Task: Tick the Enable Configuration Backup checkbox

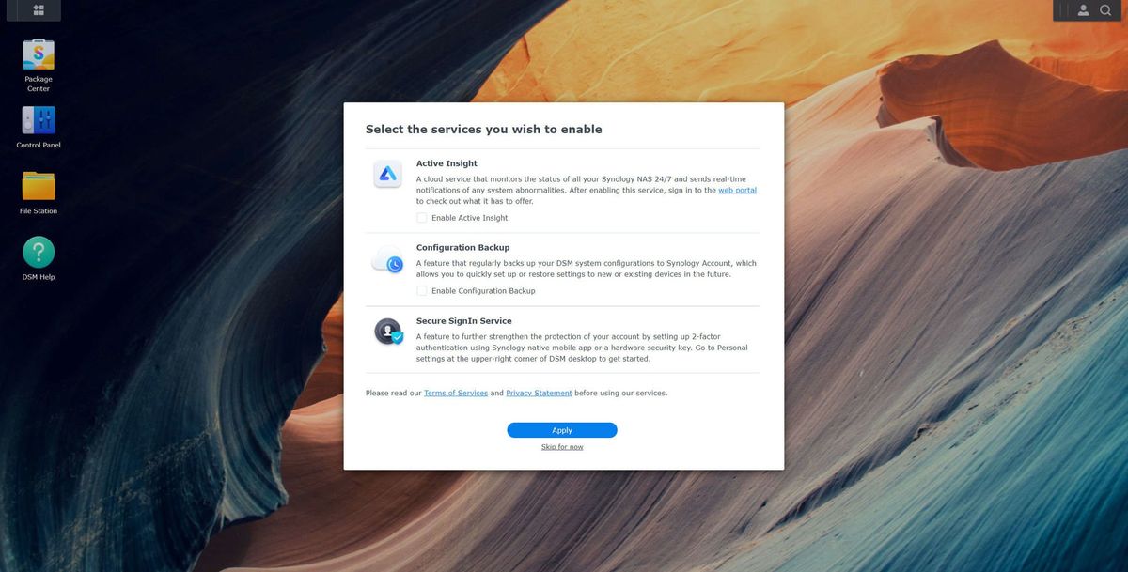Action: pos(422,291)
